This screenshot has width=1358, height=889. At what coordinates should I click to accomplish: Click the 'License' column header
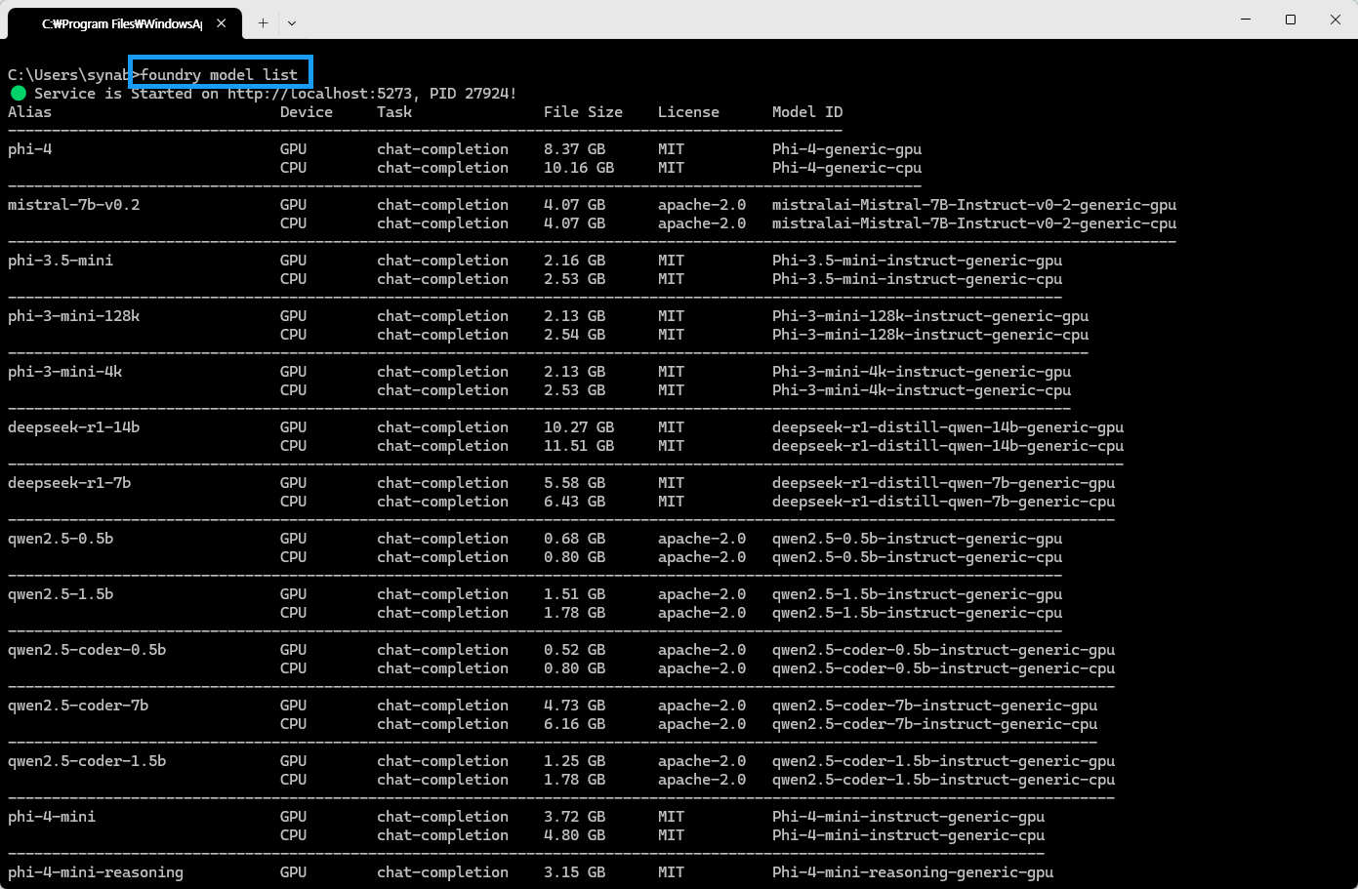coord(688,112)
